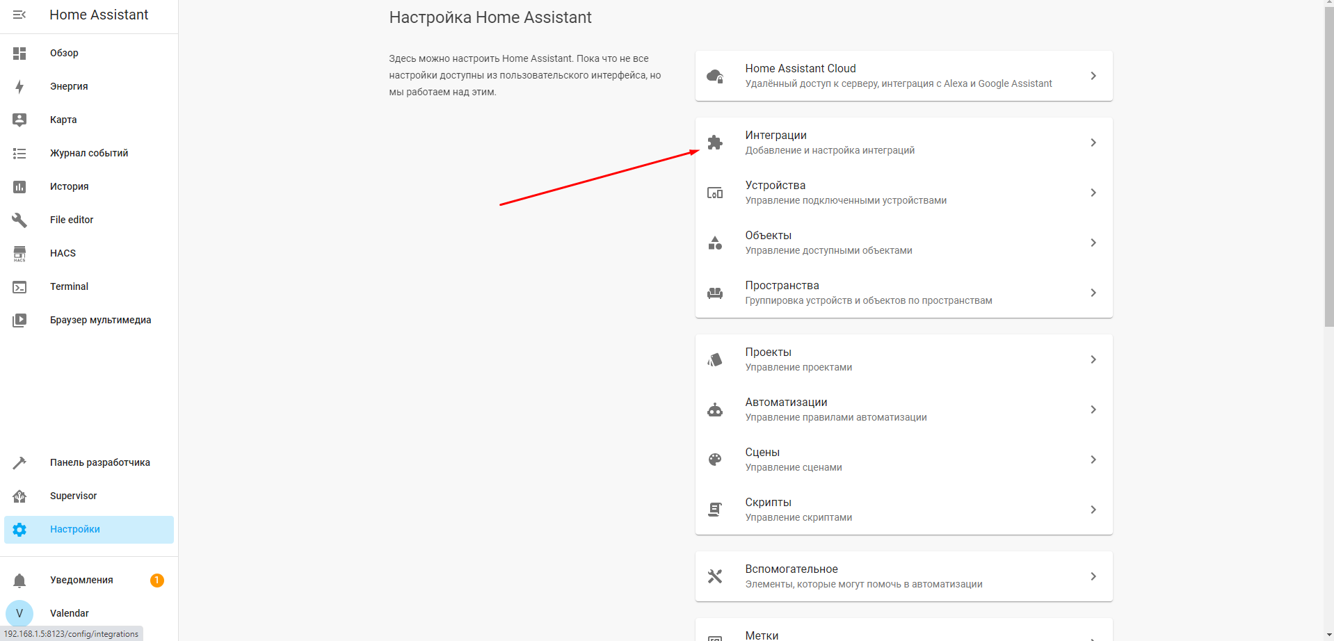
Task: Click the File editor wrench icon
Action: 19,220
